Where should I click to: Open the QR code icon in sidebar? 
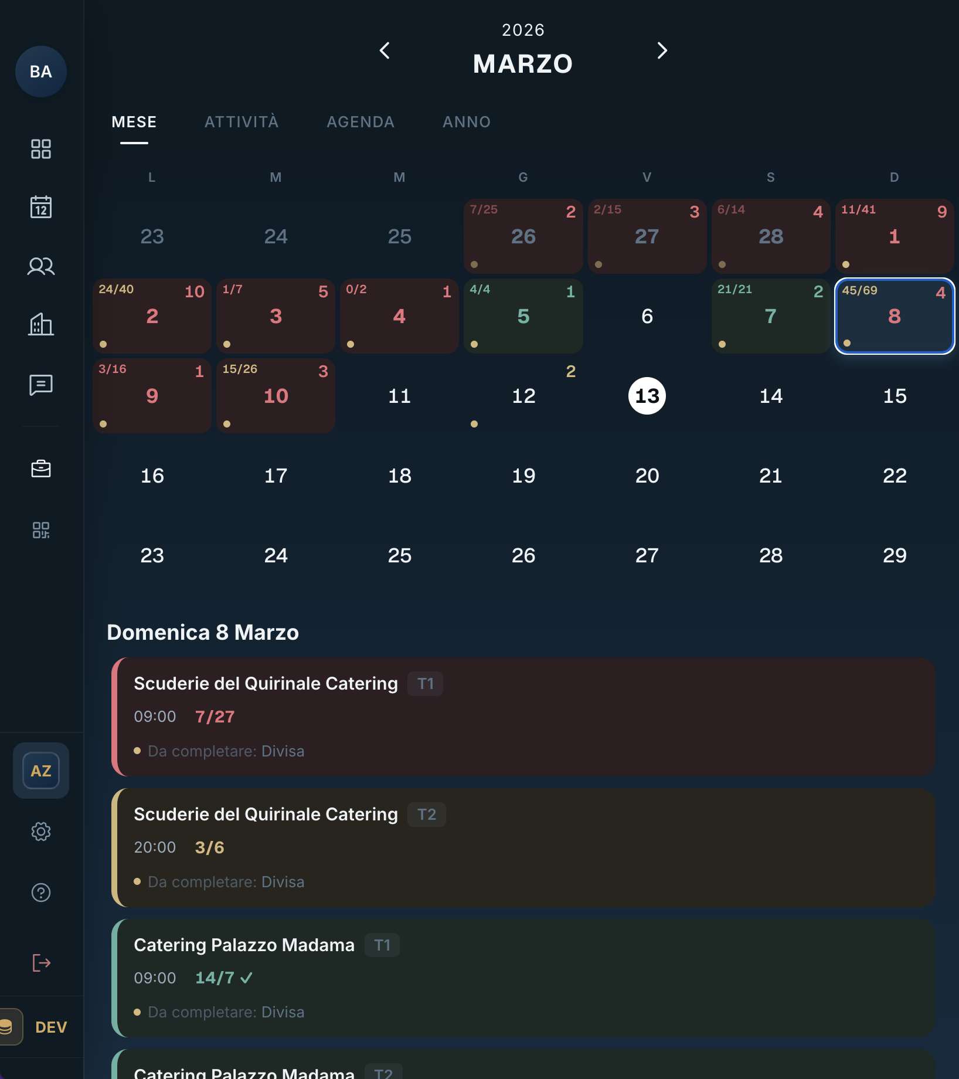click(40, 530)
